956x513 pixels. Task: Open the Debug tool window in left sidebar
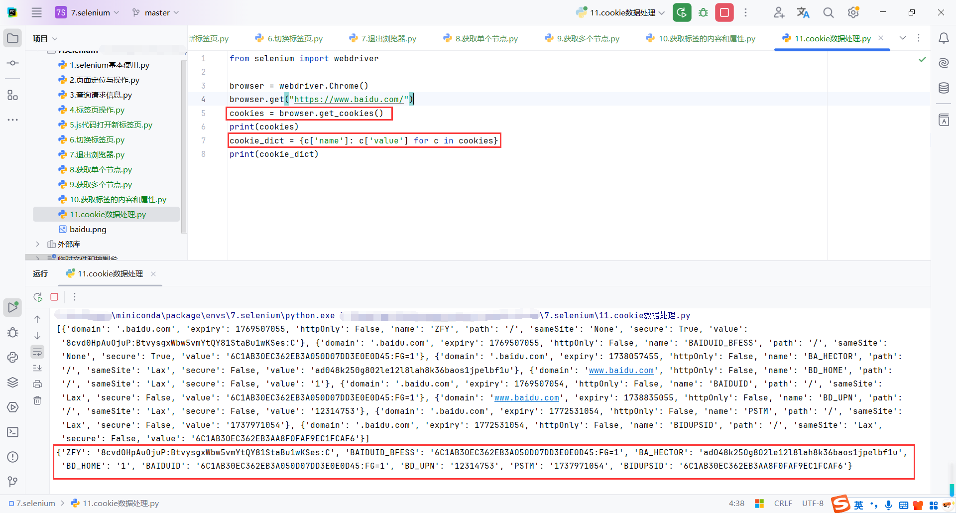(13, 332)
